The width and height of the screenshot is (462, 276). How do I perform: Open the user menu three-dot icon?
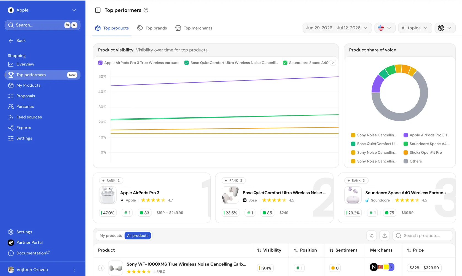coord(74,270)
